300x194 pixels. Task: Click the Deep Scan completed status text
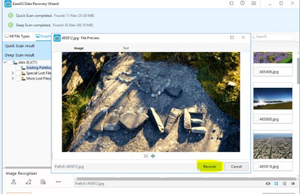[33, 25]
